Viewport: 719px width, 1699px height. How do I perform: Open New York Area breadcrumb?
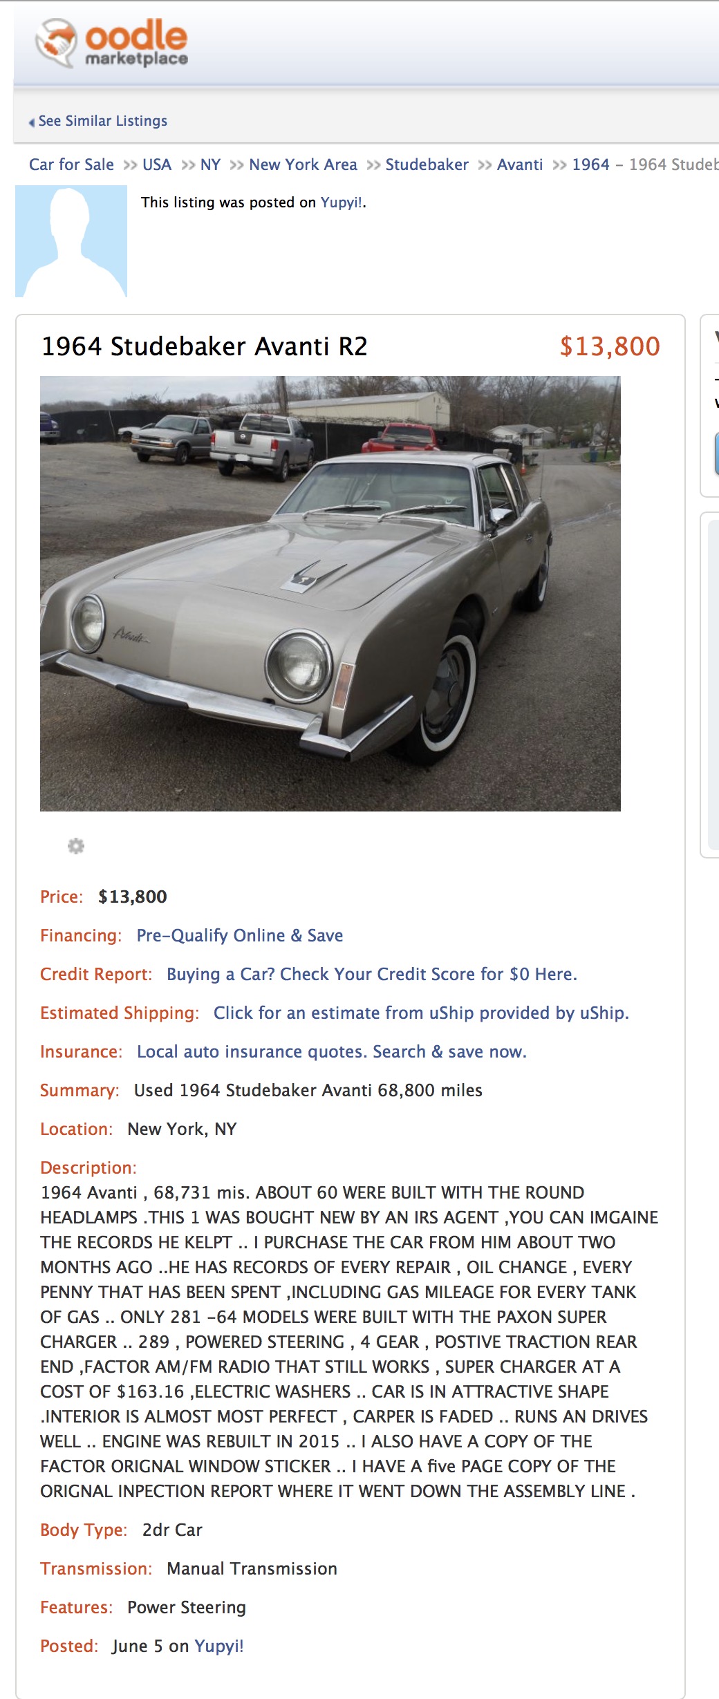coord(303,165)
